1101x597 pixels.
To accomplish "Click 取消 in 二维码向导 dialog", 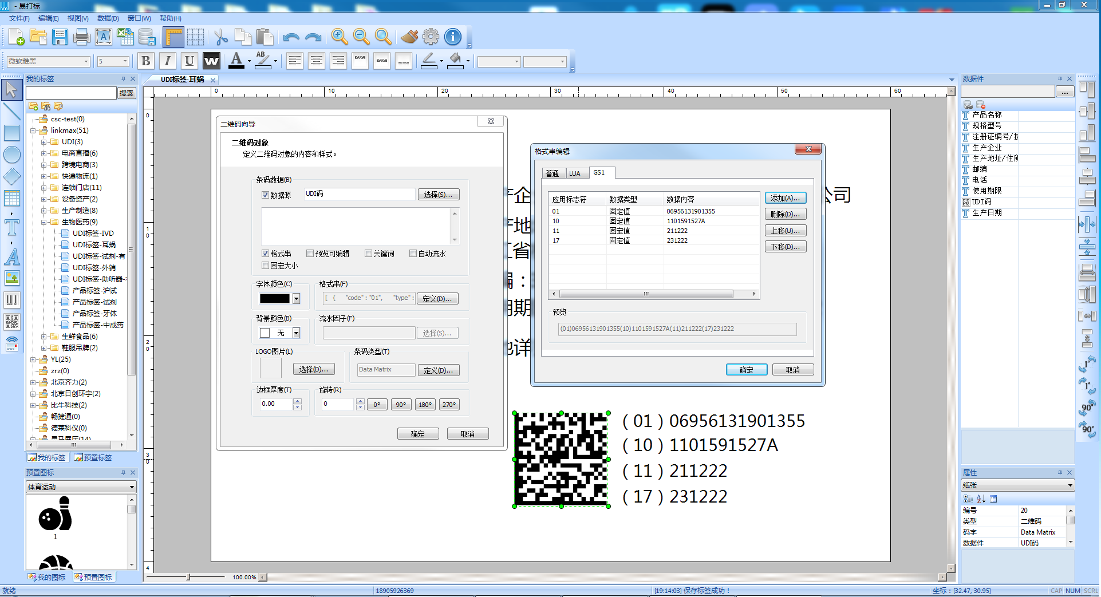I will (x=468, y=434).
